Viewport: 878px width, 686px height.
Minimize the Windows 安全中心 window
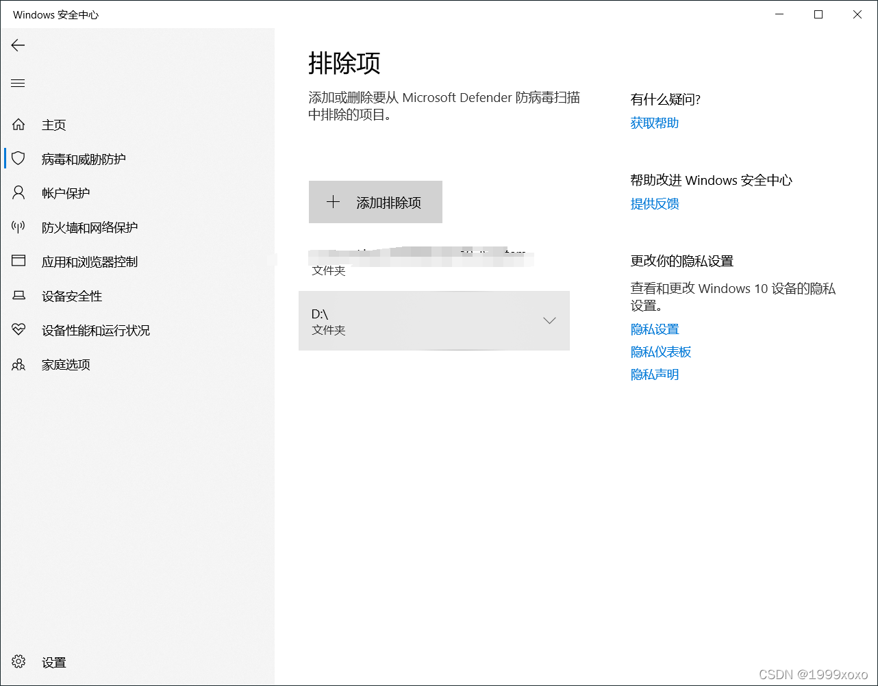(779, 14)
